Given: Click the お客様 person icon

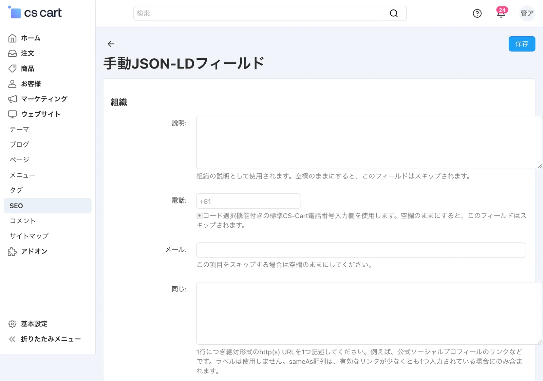Looking at the screenshot, I should [12, 84].
